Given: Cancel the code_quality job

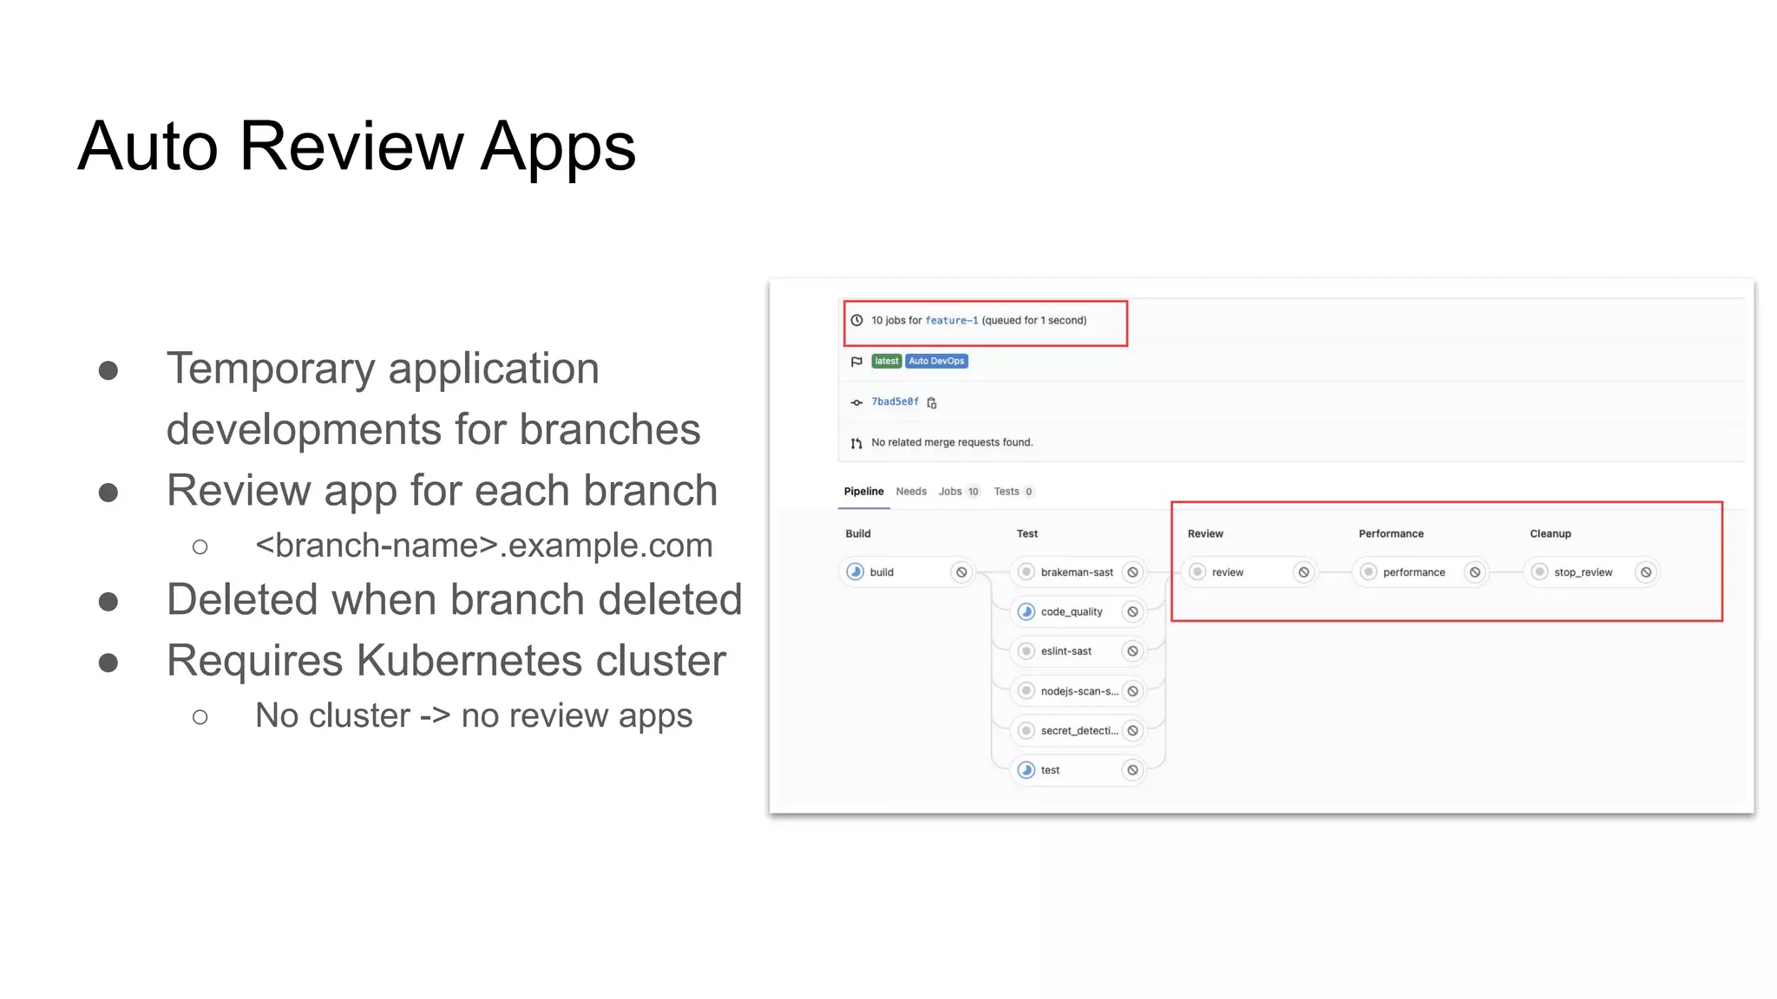Looking at the screenshot, I should (1132, 612).
